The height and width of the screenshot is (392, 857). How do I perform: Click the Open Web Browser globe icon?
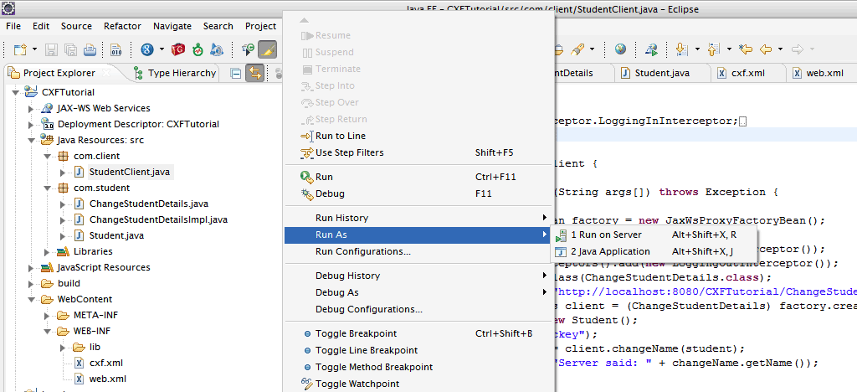[x=620, y=50]
